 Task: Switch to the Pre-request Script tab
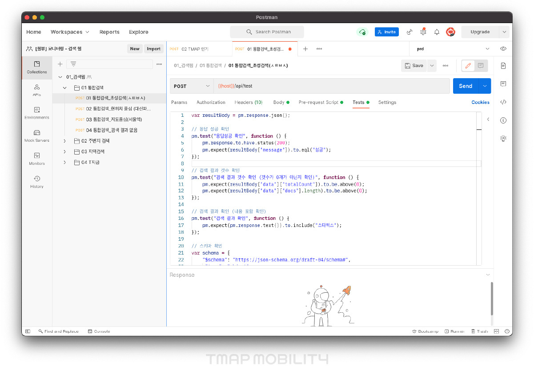pyautogui.click(x=321, y=102)
